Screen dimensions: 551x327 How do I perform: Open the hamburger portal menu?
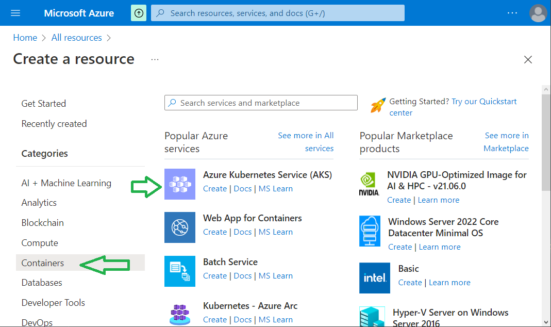click(x=15, y=13)
